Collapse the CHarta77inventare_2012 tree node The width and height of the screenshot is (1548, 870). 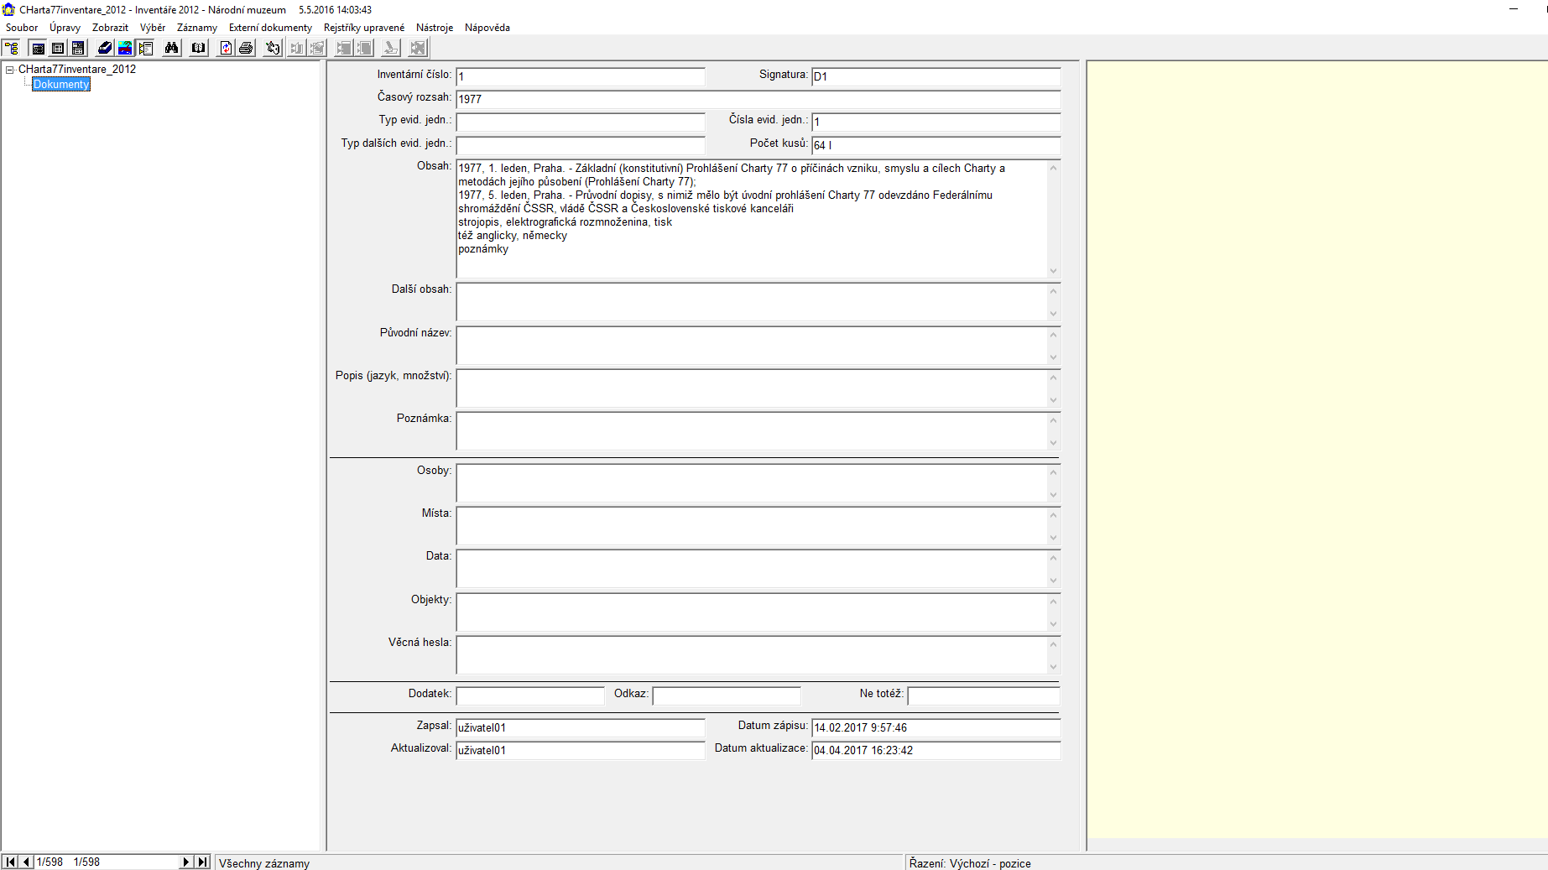point(10,70)
